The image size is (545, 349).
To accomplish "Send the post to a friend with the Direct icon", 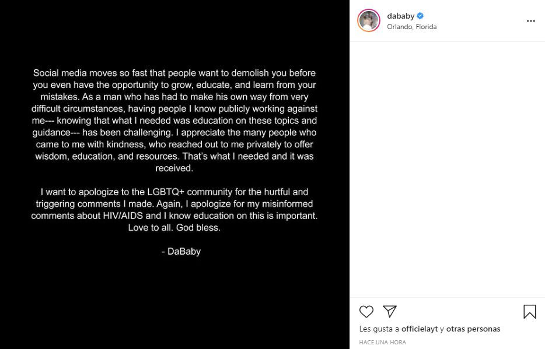I will pos(389,312).
